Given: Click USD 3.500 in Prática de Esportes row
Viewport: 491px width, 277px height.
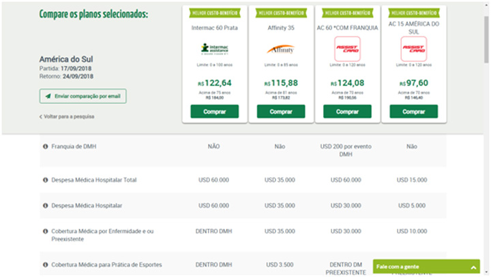Looking at the screenshot, I should [x=280, y=265].
